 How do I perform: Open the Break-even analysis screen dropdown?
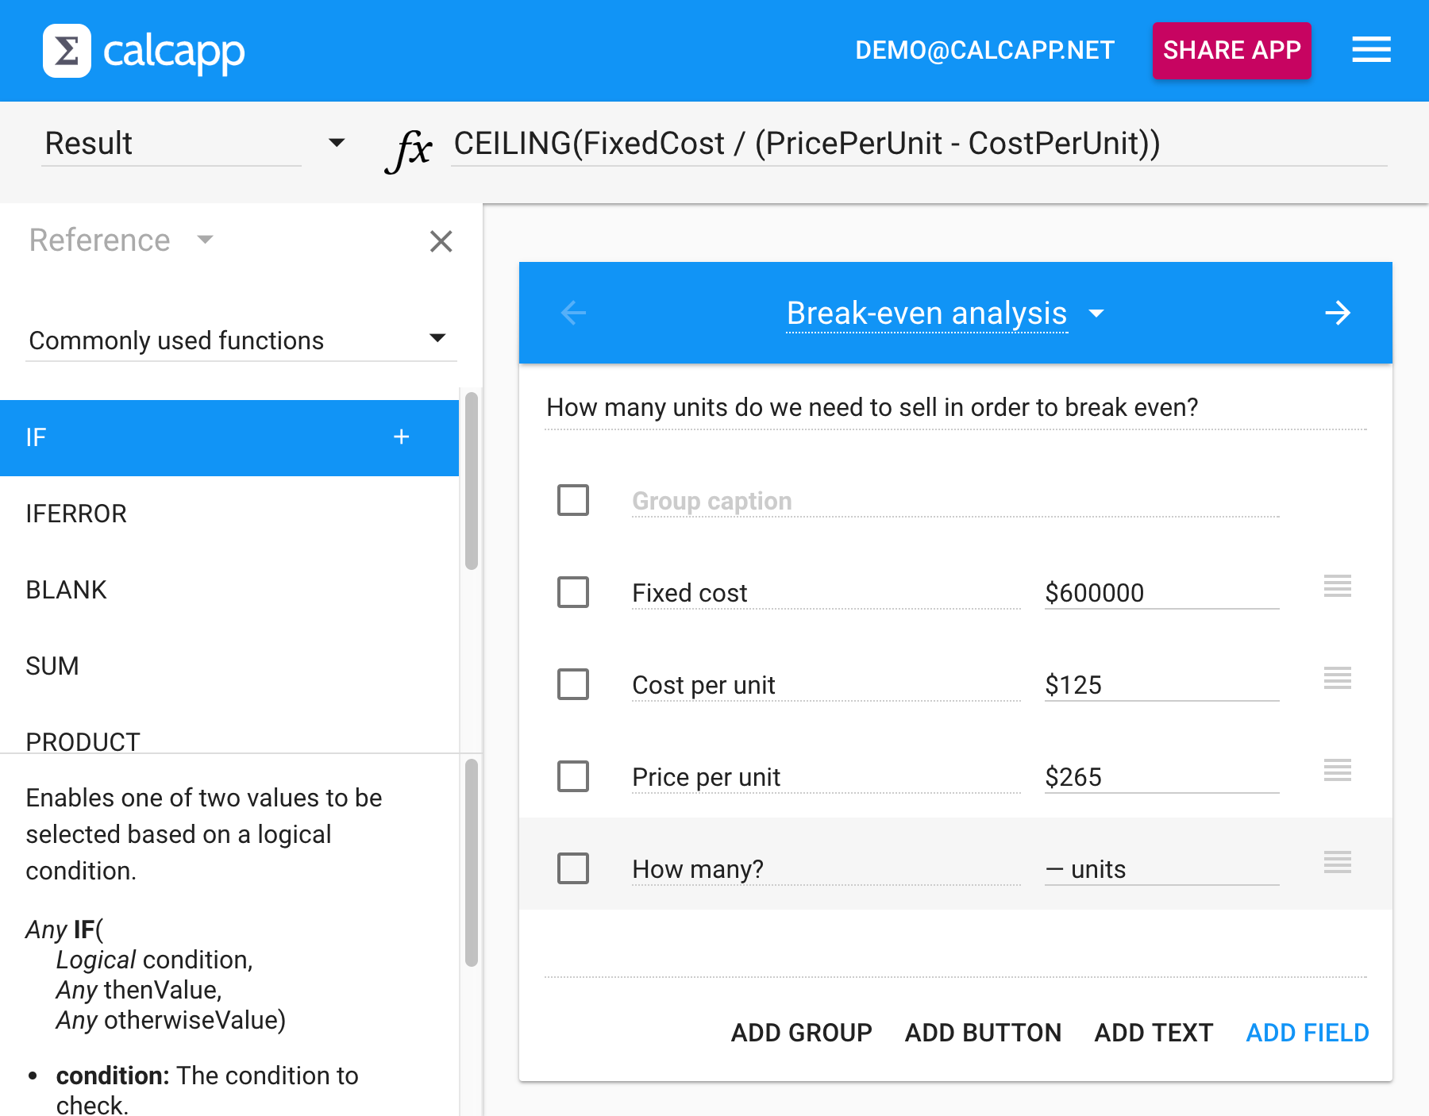click(1096, 314)
